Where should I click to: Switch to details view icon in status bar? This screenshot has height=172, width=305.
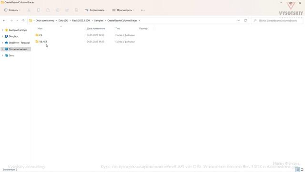click(297, 170)
